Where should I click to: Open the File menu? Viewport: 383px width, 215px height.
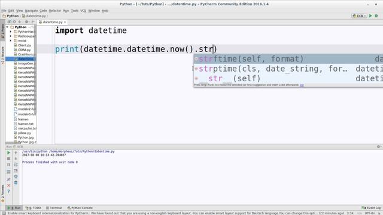click(x=4, y=11)
